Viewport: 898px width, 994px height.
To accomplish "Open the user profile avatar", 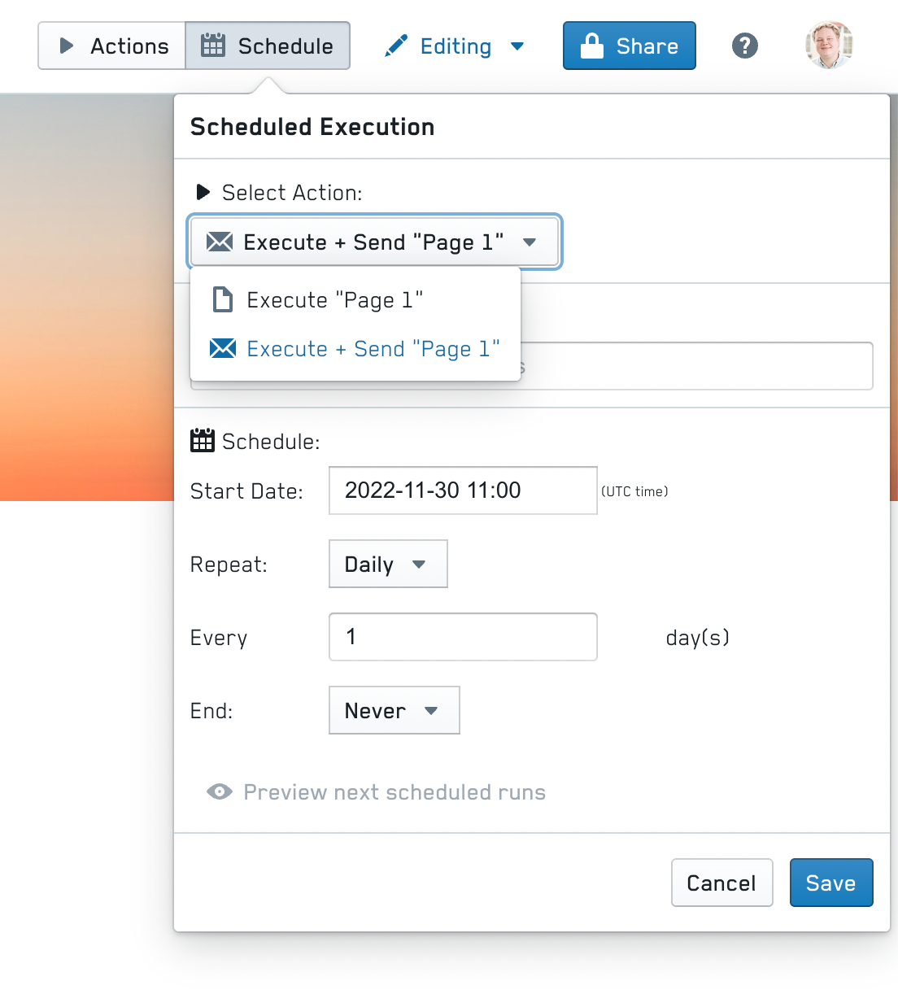I will (830, 46).
